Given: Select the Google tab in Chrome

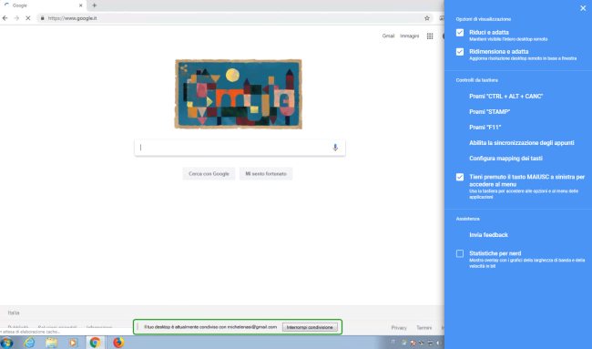Looking at the screenshot, I should (44, 5).
